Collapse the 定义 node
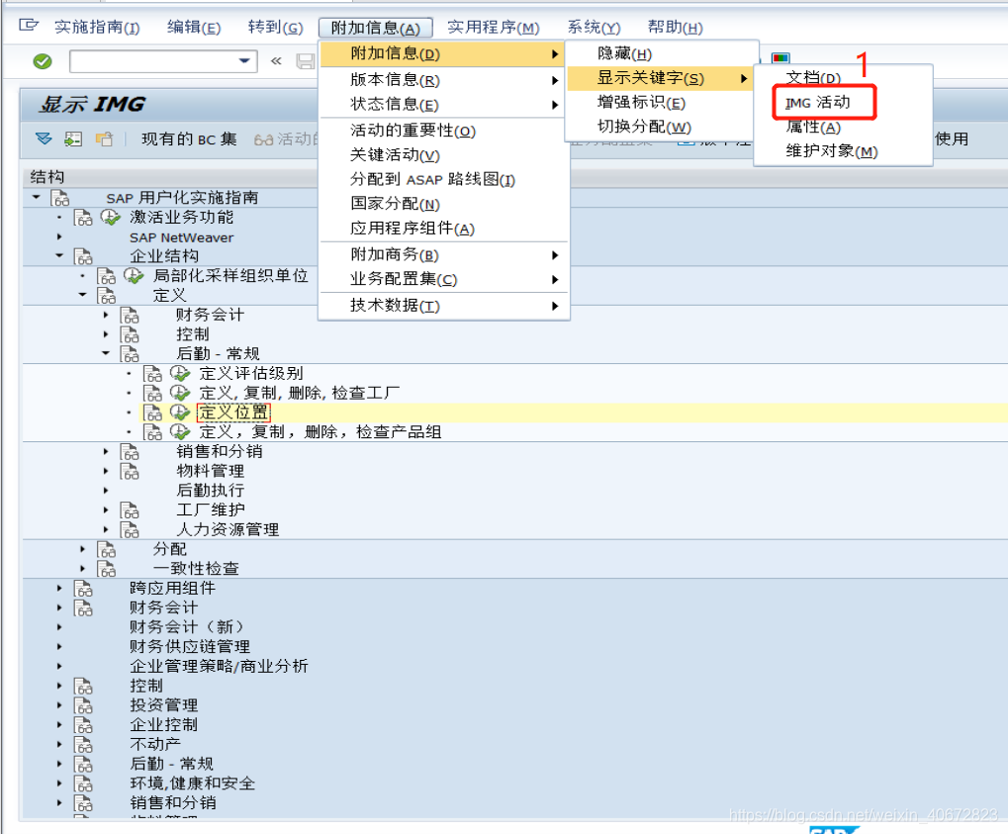 click(82, 295)
